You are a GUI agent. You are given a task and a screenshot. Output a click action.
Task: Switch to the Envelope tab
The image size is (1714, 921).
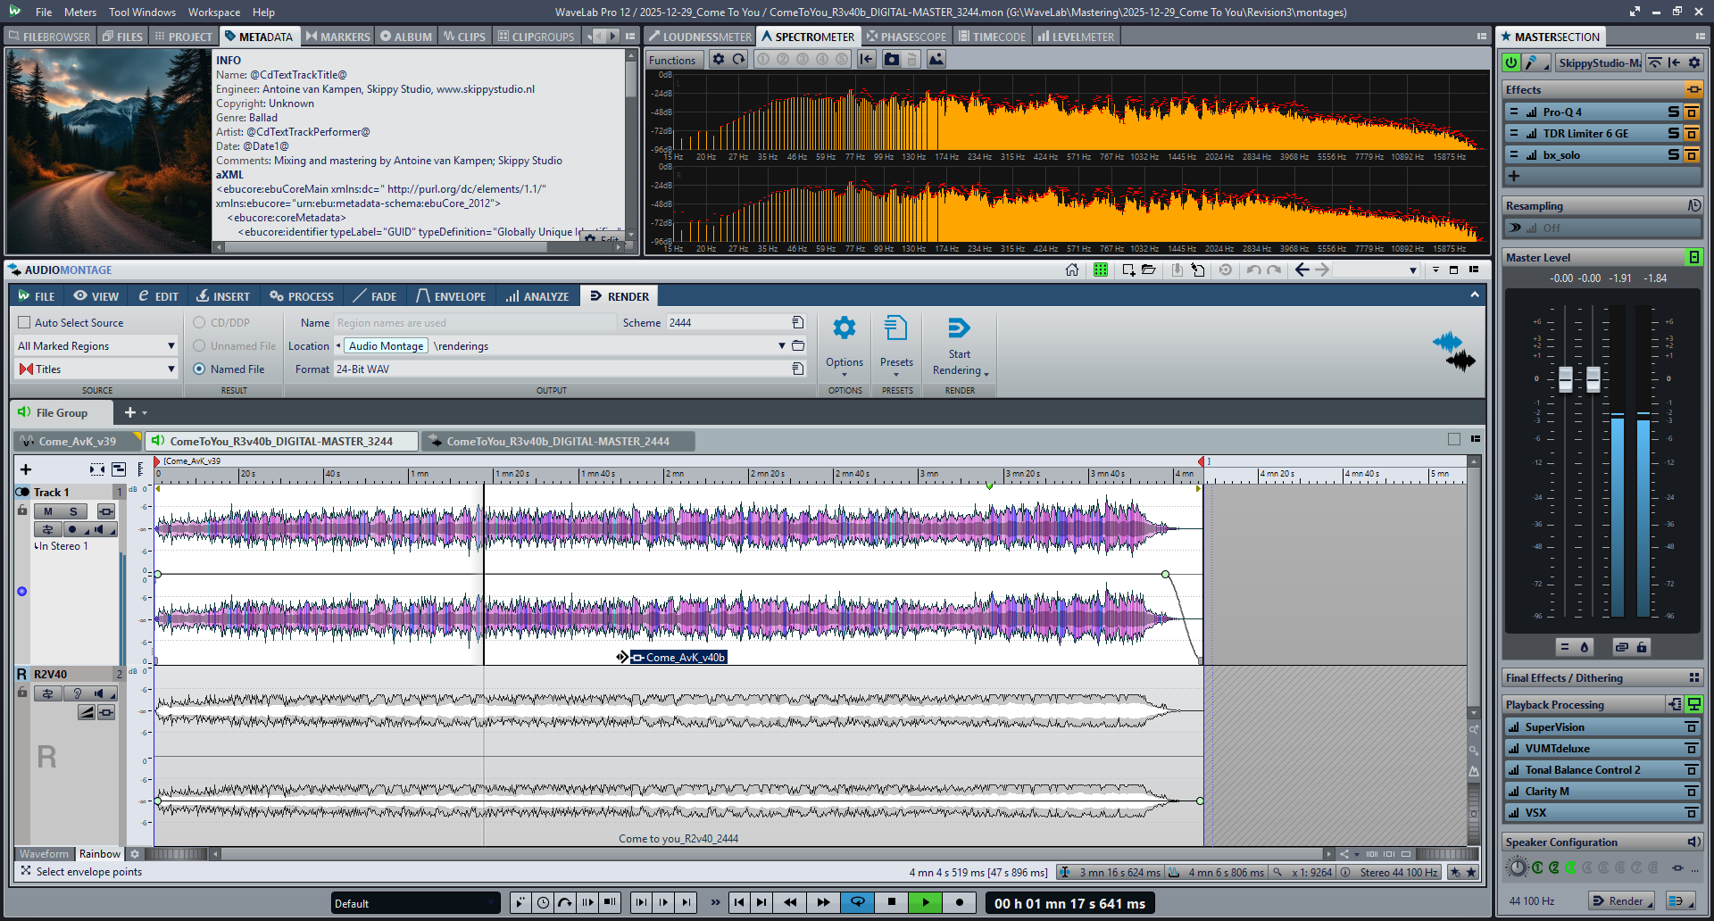tap(451, 296)
